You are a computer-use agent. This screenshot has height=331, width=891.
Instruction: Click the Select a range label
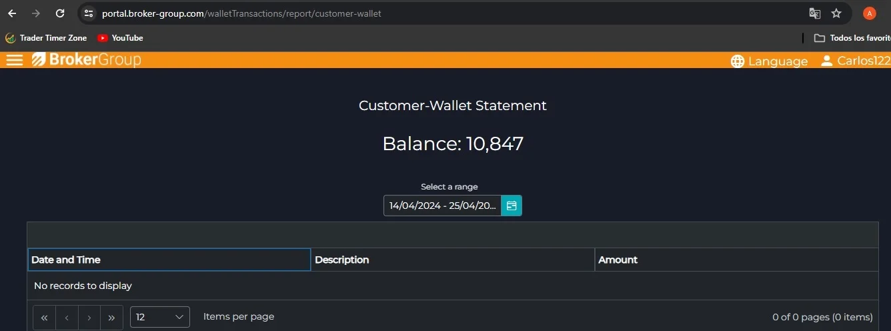pos(450,187)
